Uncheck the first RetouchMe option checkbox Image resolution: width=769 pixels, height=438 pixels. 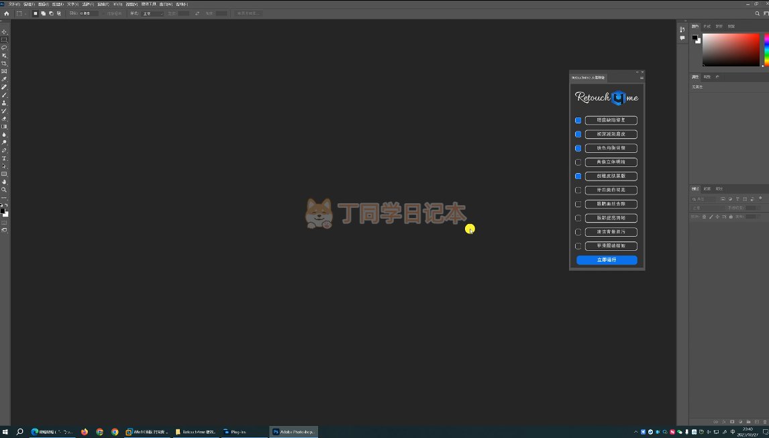(x=578, y=121)
